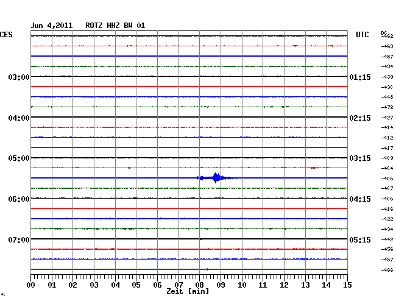Click the DC offset value "-416"
The height and width of the screenshot is (301, 396).
[387, 209]
